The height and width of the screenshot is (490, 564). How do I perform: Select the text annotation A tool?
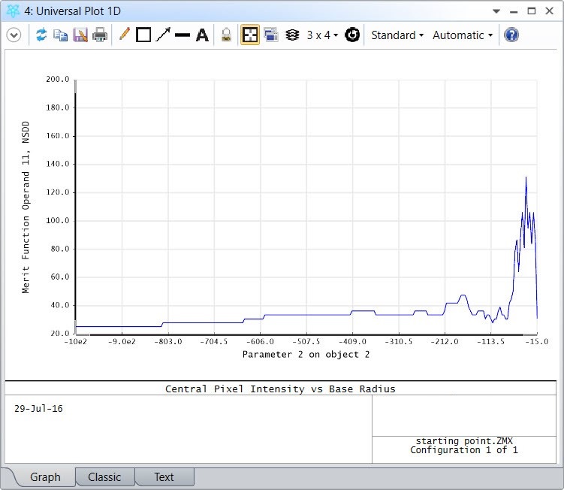[202, 35]
